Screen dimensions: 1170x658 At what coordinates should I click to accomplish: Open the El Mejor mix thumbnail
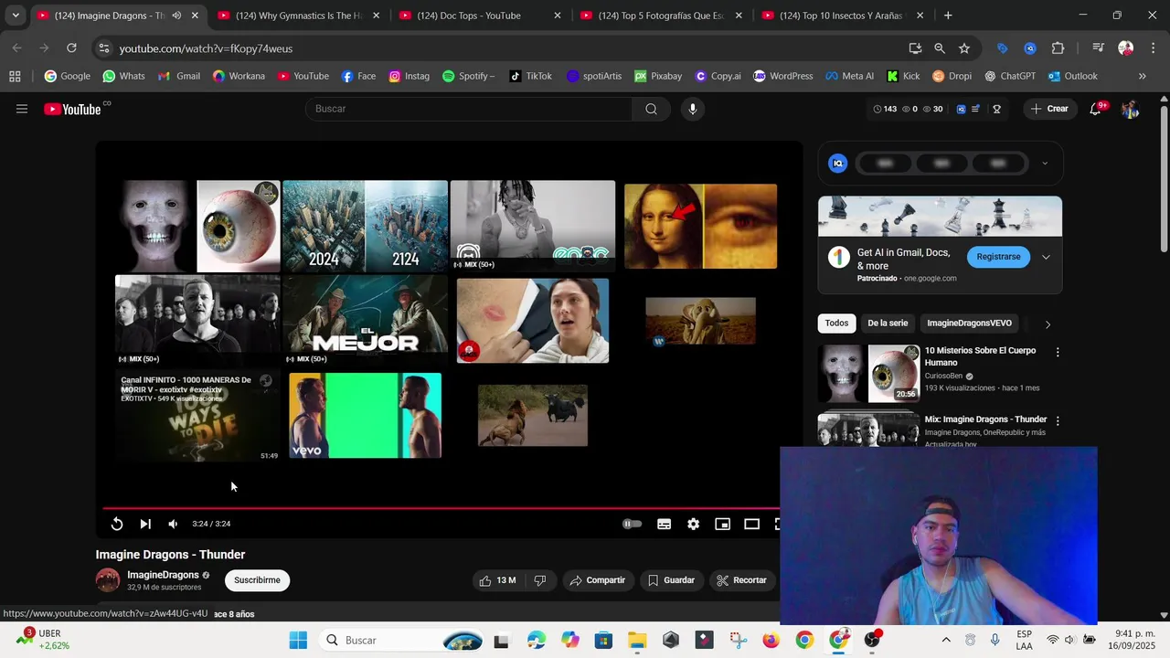pos(365,320)
